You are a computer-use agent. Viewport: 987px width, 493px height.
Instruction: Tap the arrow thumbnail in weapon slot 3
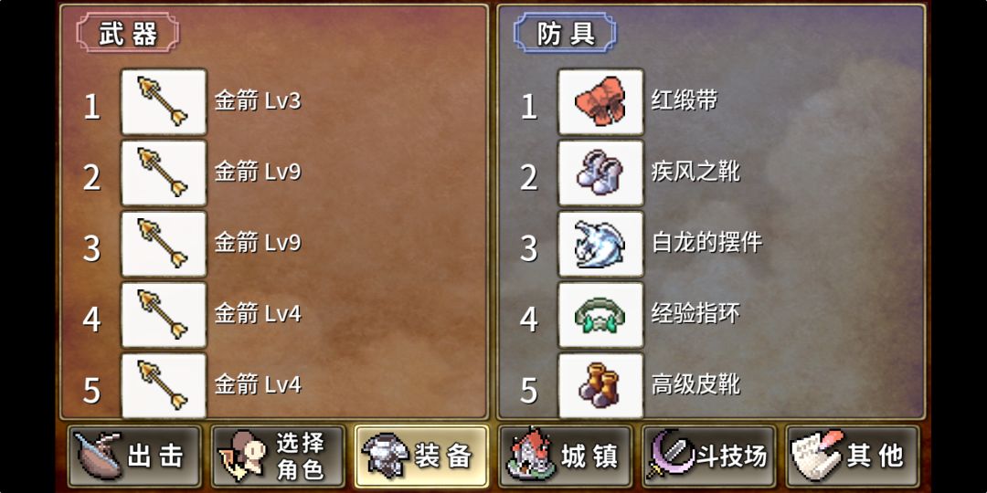164,244
